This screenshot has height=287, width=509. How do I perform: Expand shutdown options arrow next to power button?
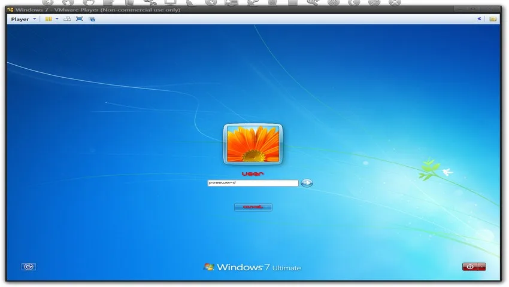tap(482, 267)
